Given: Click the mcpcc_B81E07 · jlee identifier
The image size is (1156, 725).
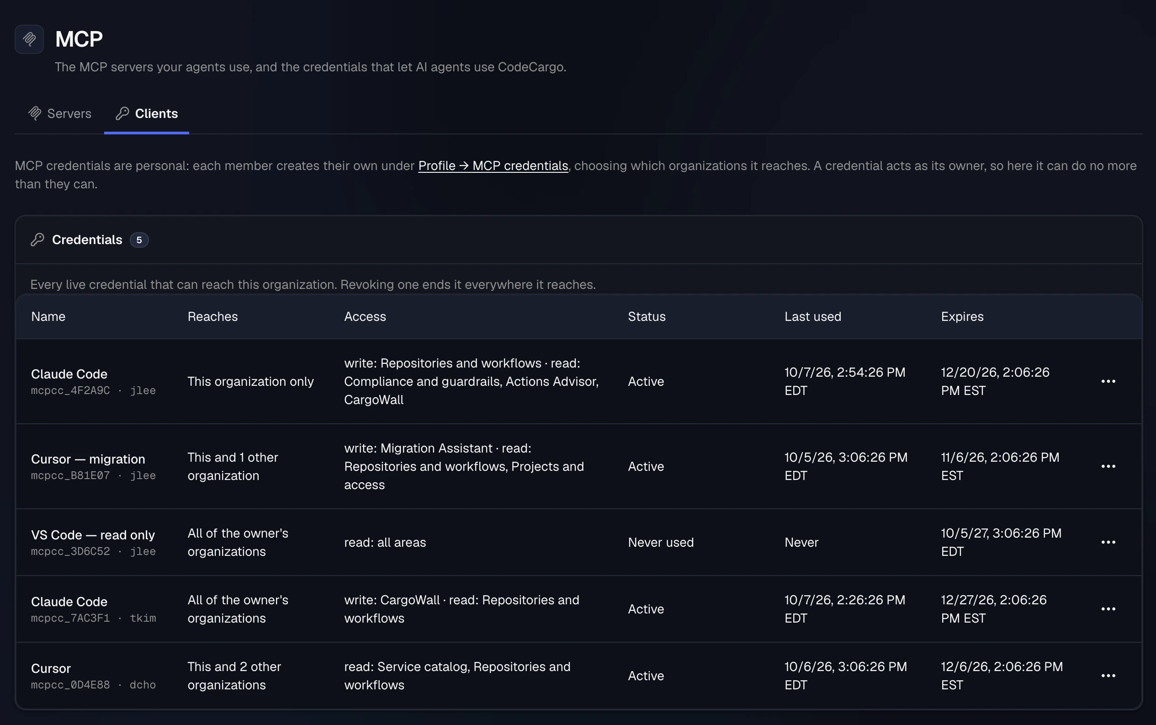Looking at the screenshot, I should pyautogui.click(x=94, y=475).
